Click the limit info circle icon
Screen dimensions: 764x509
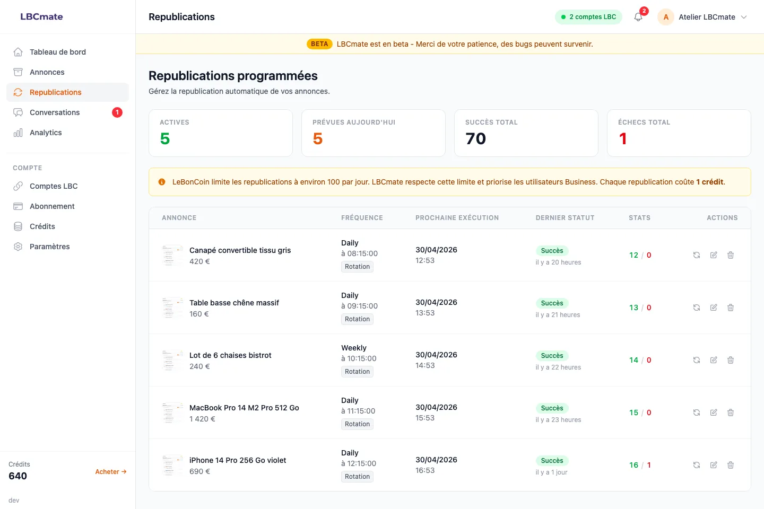162,182
